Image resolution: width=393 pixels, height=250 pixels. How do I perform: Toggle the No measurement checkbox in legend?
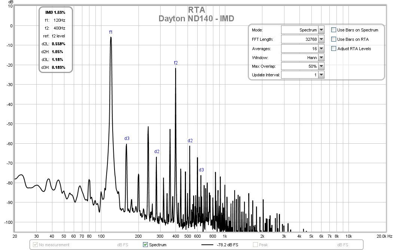35,245
